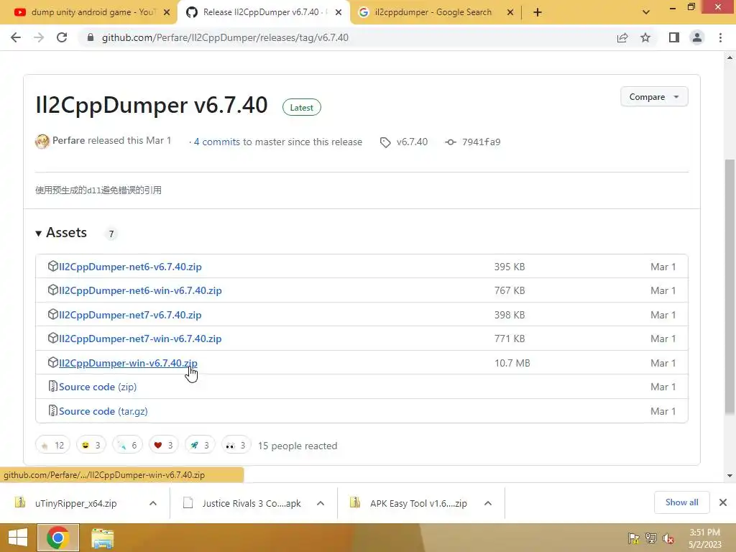Open the Perfare author link

tap(68, 140)
